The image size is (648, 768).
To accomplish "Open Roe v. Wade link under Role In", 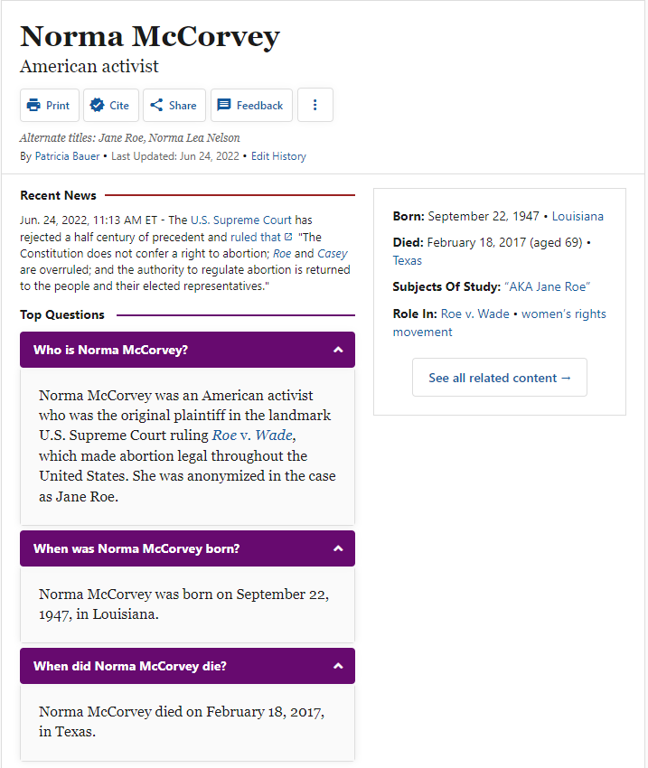I will coord(474,314).
